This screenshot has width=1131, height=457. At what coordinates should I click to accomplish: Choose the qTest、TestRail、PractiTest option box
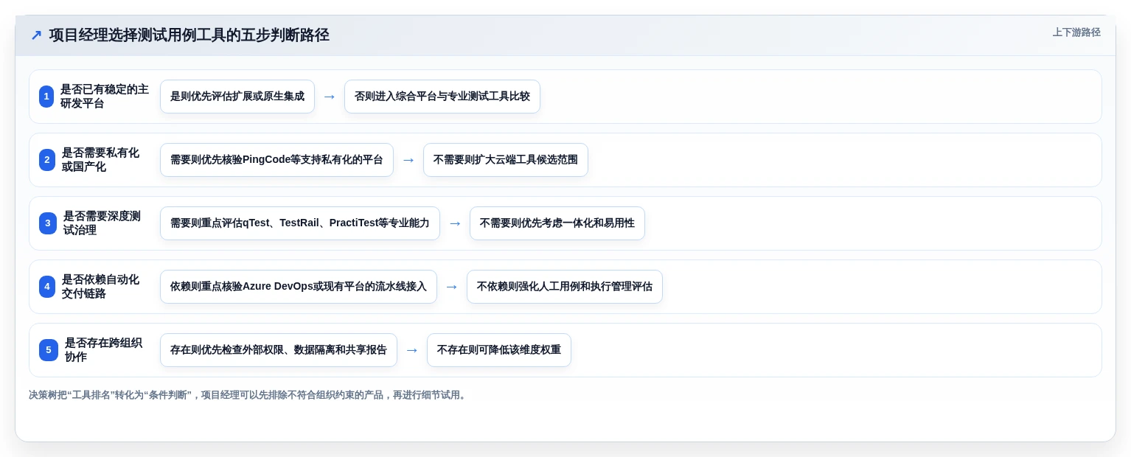coord(300,223)
